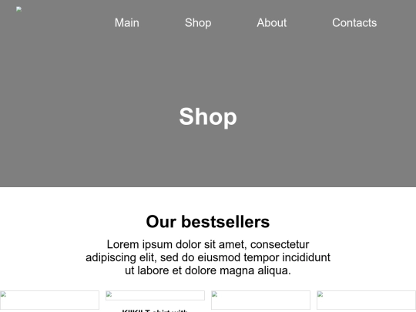This screenshot has height=312, width=416.
Task: Click the word consectetur in the description
Action: tap(280, 244)
